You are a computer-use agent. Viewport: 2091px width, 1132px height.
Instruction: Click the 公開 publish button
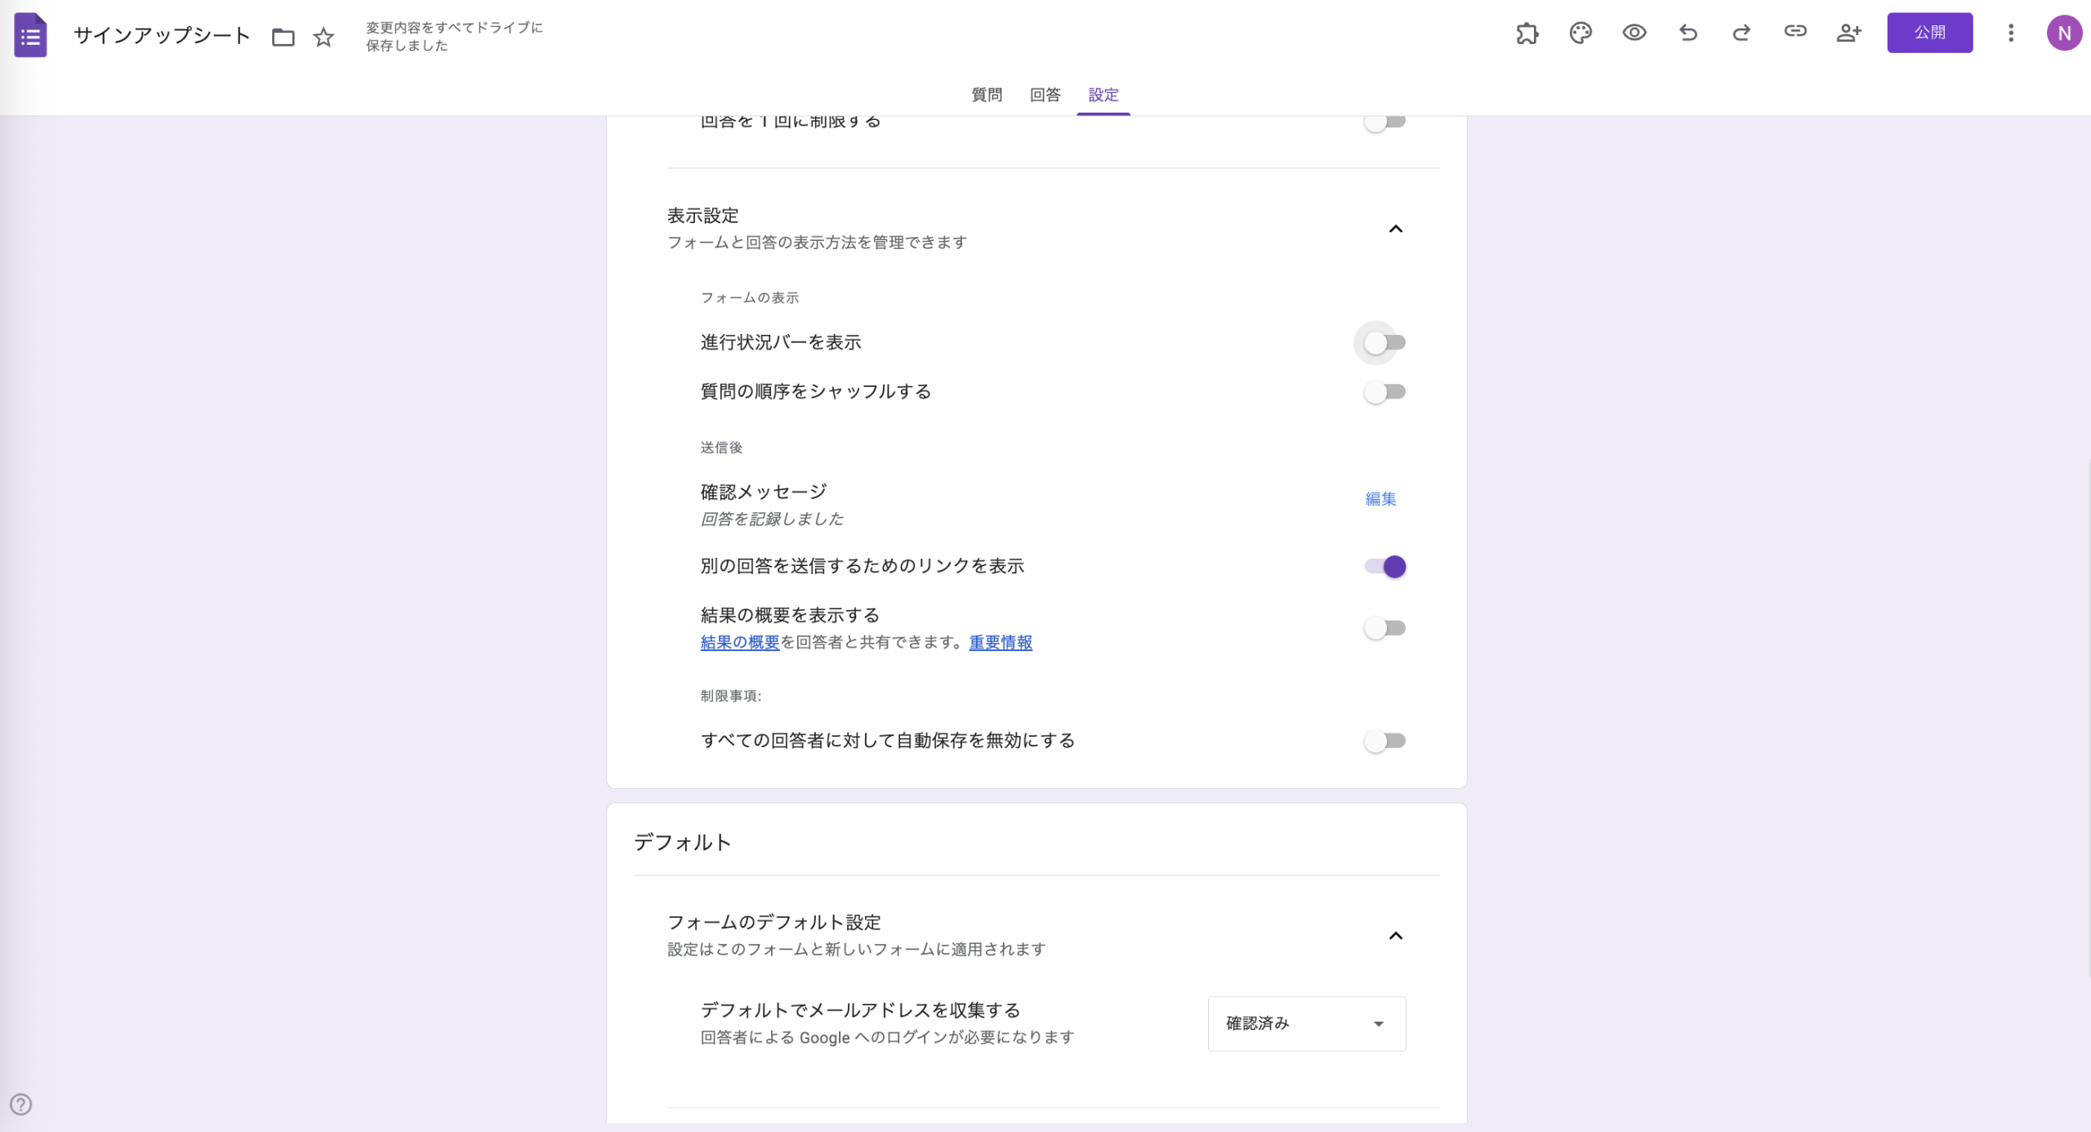pyautogui.click(x=1930, y=33)
